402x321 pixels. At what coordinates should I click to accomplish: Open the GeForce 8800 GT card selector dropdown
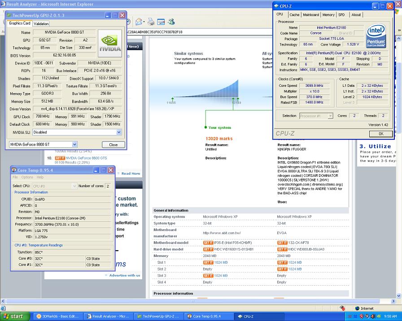pyautogui.click(x=74, y=145)
